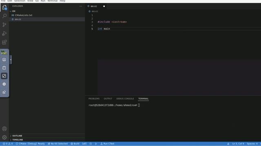Open the Help menu
Image resolution: width=261 pixels, height=146 pixels.
coord(62,1)
